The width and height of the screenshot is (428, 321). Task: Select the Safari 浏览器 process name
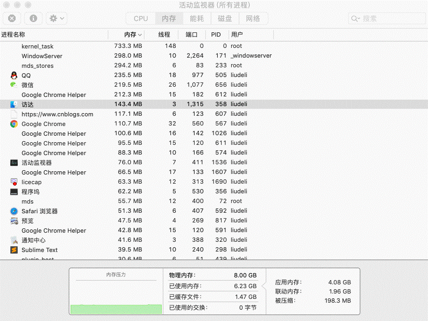point(39,211)
